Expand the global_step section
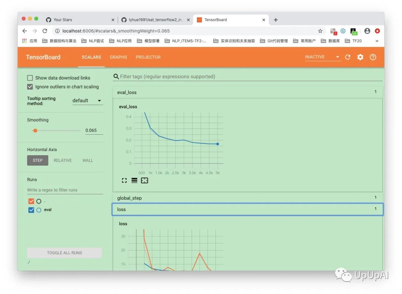This screenshot has height=294, width=402. coord(248,198)
